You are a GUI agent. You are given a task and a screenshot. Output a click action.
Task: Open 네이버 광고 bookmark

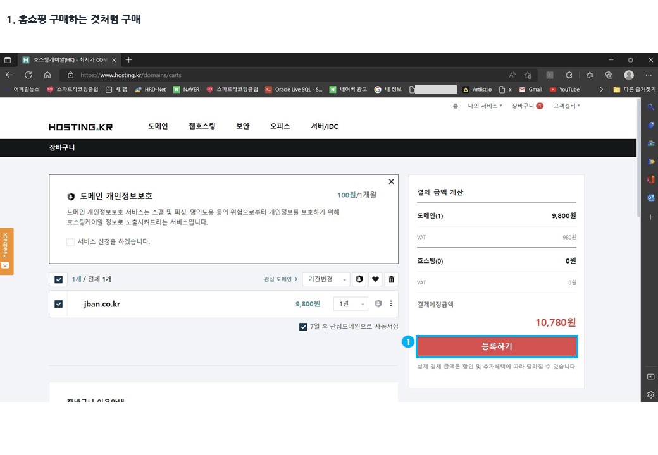348,89
